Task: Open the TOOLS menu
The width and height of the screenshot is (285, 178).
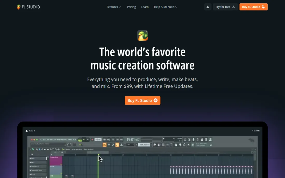Action: (70, 139)
